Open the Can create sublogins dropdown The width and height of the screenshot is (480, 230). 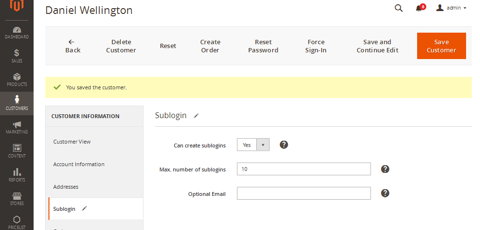click(x=253, y=145)
